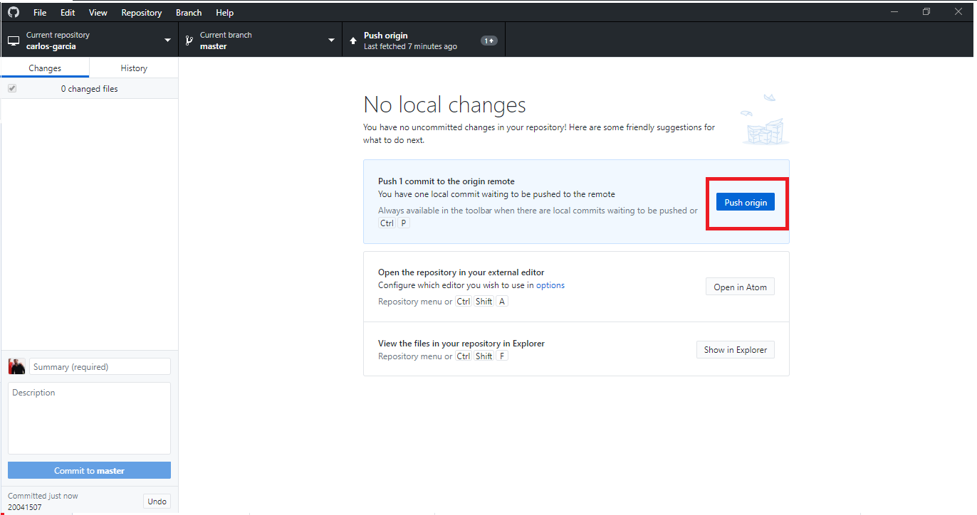Open the Branch menu

189,13
